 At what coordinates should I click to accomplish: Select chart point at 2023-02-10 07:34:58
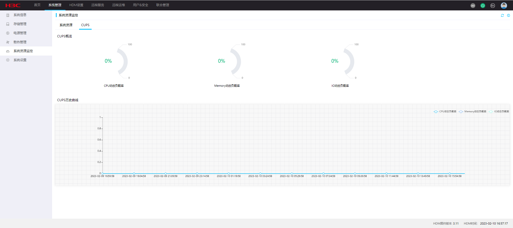(x=323, y=174)
